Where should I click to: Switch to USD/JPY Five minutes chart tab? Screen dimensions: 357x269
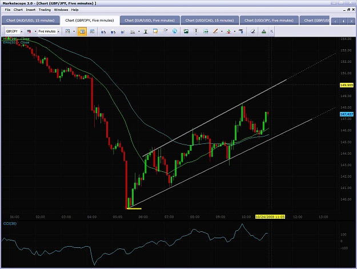pyautogui.click(x=269, y=20)
